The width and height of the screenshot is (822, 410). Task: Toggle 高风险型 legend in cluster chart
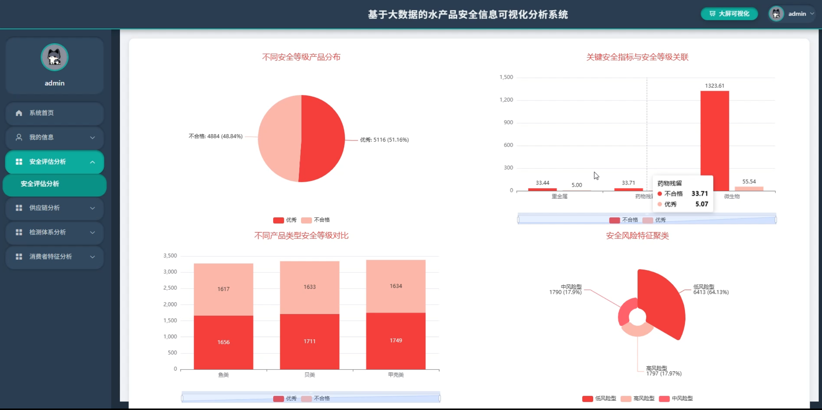pos(637,398)
